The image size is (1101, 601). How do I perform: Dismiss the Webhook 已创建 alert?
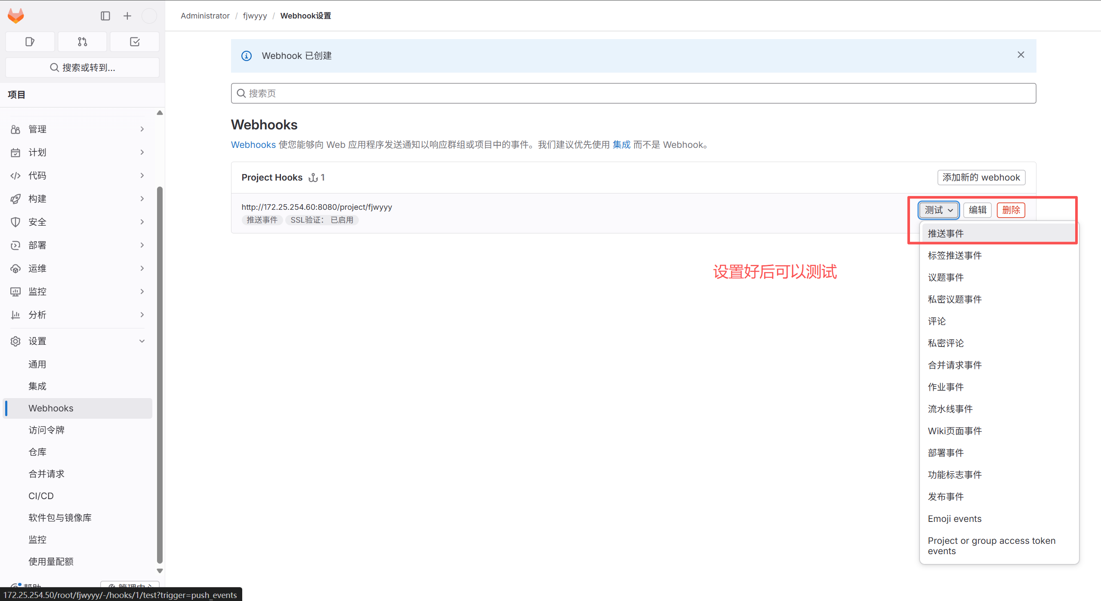[x=1021, y=55]
